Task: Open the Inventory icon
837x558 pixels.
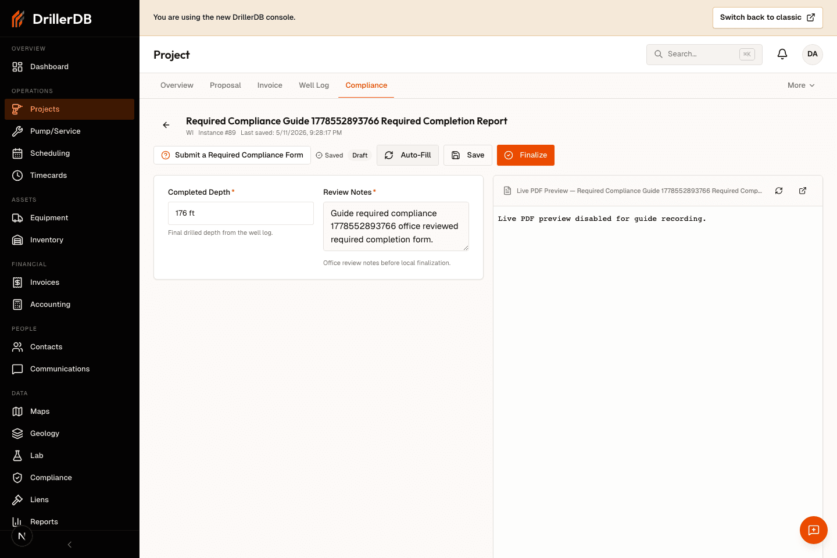Action: pos(17,240)
